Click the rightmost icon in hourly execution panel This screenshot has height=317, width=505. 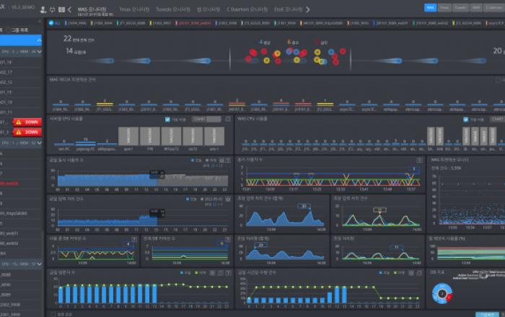click(419, 273)
